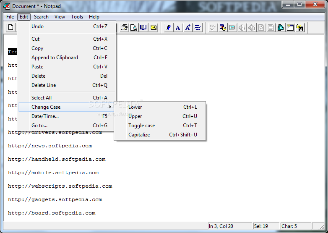Click text line http://news.softpedia.com
328x233 pixels.
point(50,146)
